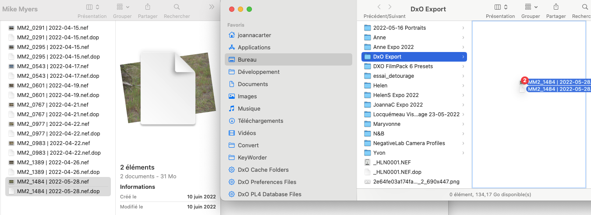
Task: Expand the Anne Expo 2022 folder chevron
Action: [x=463, y=47]
